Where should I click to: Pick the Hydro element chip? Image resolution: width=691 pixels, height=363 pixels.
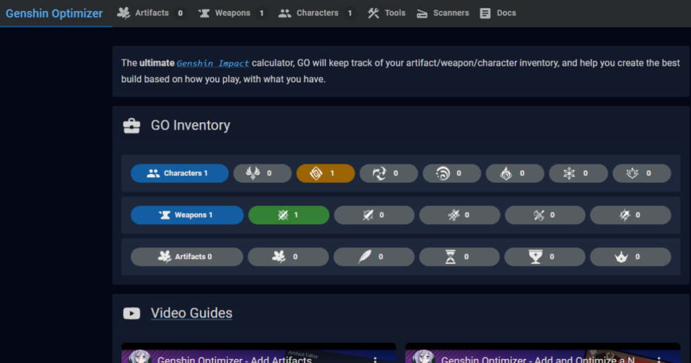coord(451,173)
